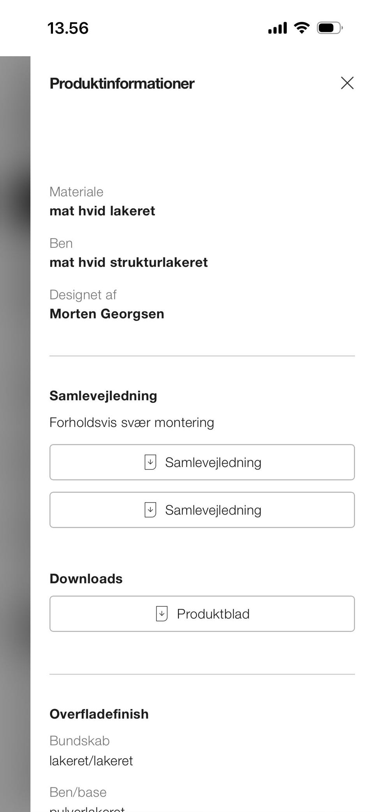Tap the download icon on first Samlevejledning button
Image resolution: width=374 pixels, height=812 pixels.
150,462
